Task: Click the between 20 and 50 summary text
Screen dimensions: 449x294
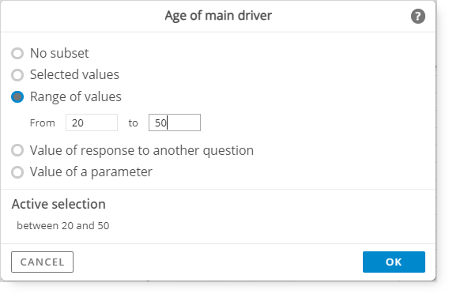Action: [x=63, y=225]
